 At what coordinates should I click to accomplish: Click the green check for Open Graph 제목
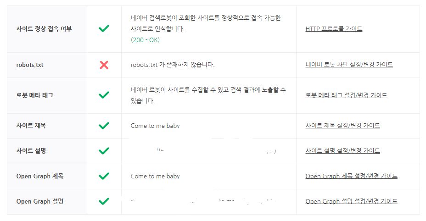pyautogui.click(x=104, y=176)
